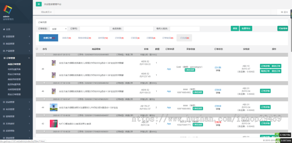
Task: Click the list icon beside 设置管理
Action: point(4,36)
